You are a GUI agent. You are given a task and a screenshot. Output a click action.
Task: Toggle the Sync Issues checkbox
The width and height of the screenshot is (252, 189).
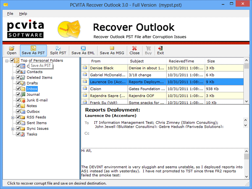pos(18,128)
